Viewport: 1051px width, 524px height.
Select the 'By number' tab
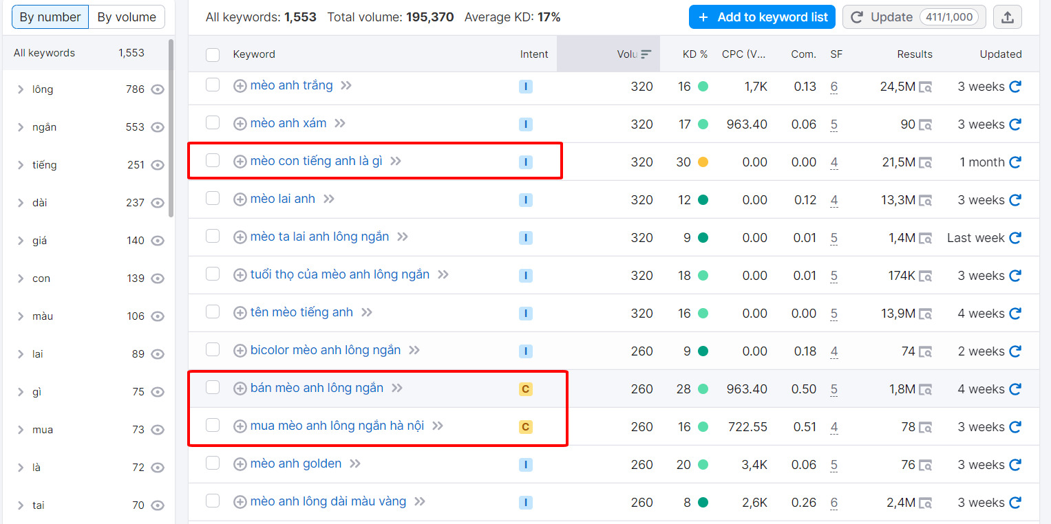[x=50, y=17]
